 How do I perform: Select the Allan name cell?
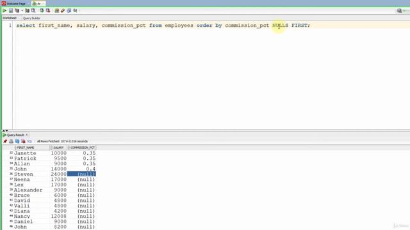31,164
